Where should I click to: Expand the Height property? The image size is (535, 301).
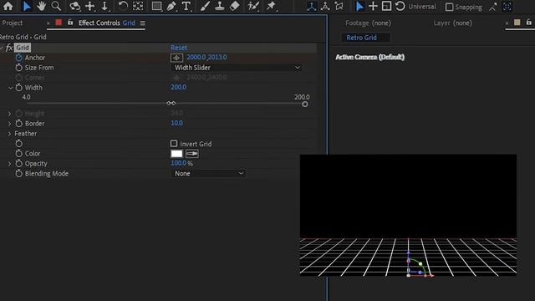(9, 114)
